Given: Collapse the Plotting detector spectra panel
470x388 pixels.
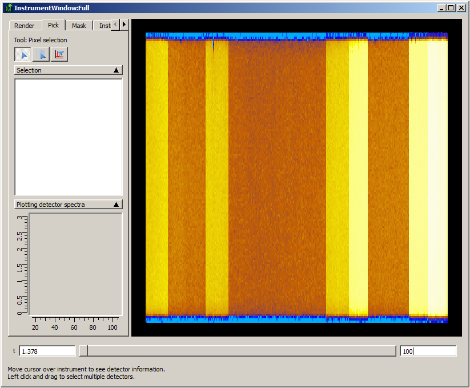Looking at the screenshot, I should (117, 204).
